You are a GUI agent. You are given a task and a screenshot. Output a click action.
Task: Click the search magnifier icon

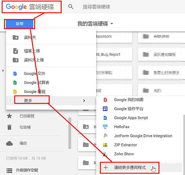pos(71,6)
